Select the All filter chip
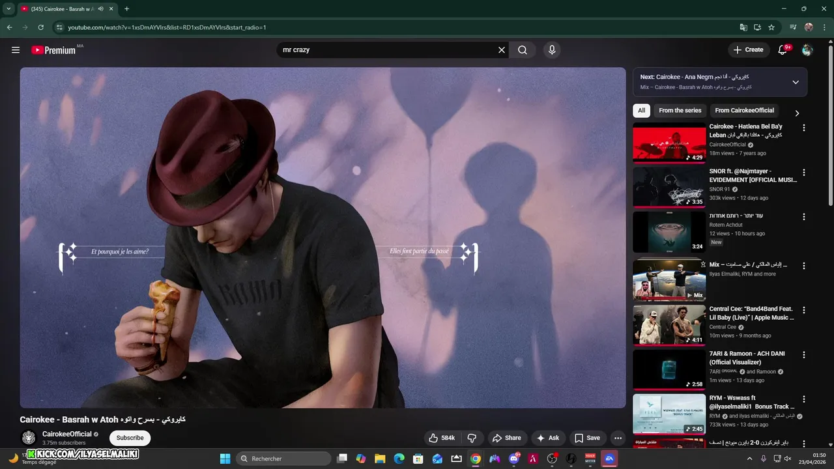The height and width of the screenshot is (469, 834). (x=641, y=110)
